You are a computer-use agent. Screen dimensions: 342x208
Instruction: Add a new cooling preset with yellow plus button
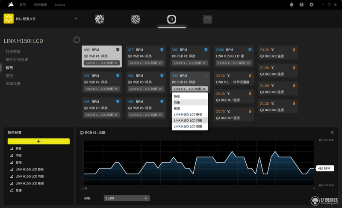(x=38, y=141)
